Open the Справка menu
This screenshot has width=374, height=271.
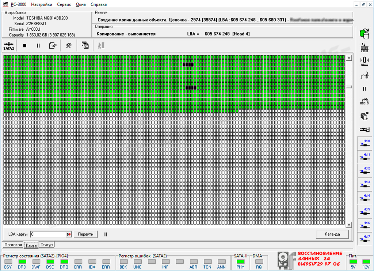(99, 4)
